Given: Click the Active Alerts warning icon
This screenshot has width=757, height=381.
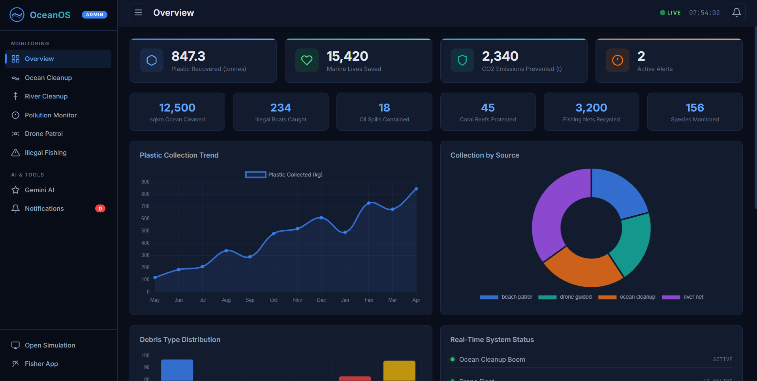Looking at the screenshot, I should (618, 60).
